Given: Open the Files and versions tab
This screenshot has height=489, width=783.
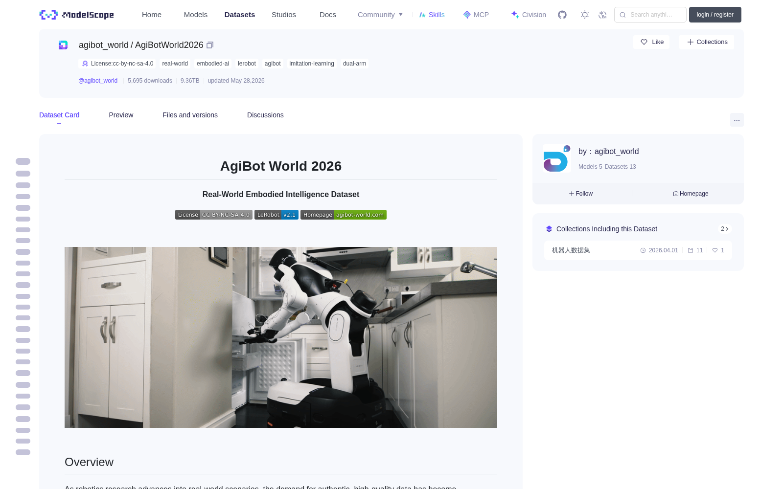Looking at the screenshot, I should (x=190, y=115).
